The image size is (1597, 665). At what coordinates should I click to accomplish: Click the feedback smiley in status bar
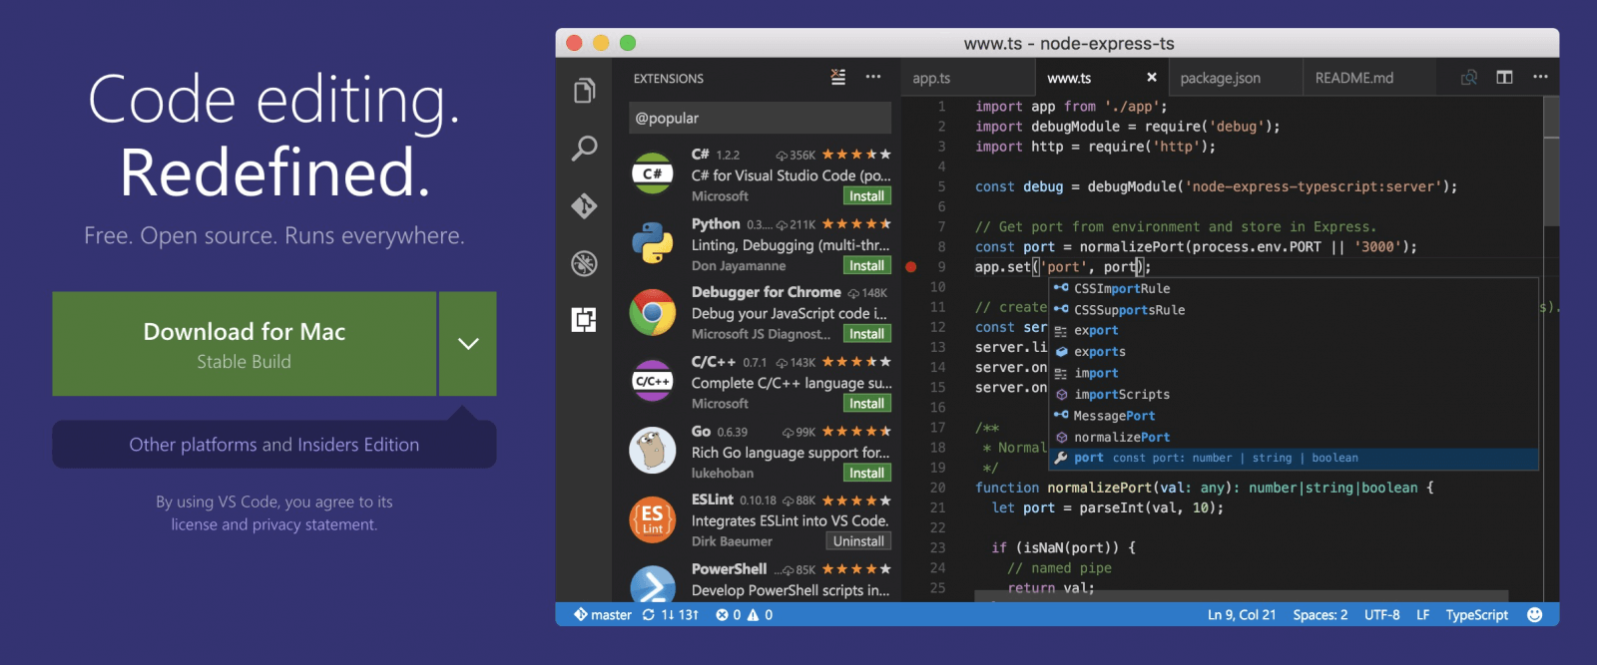click(x=1535, y=615)
